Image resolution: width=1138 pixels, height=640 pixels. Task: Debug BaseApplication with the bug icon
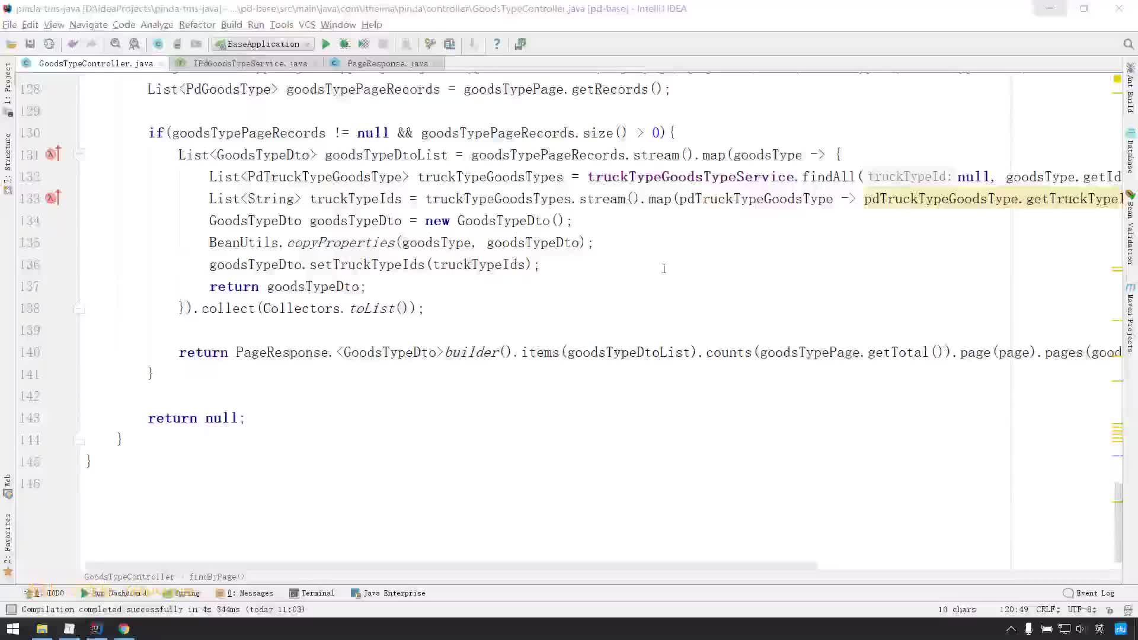344,44
